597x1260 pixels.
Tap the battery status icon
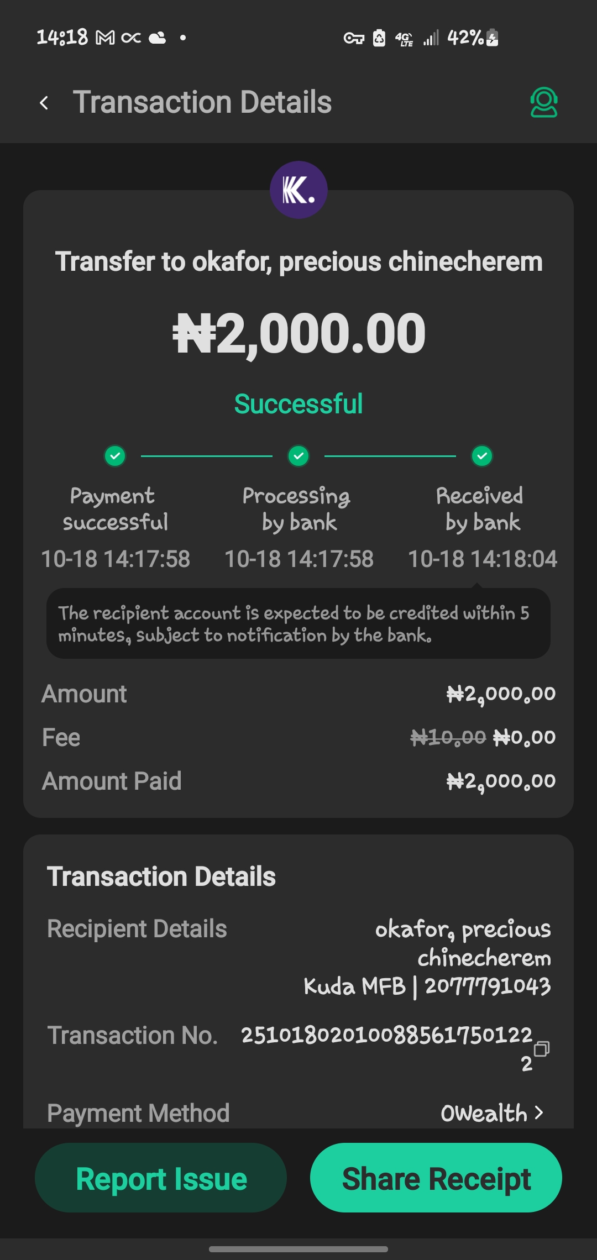(493, 38)
